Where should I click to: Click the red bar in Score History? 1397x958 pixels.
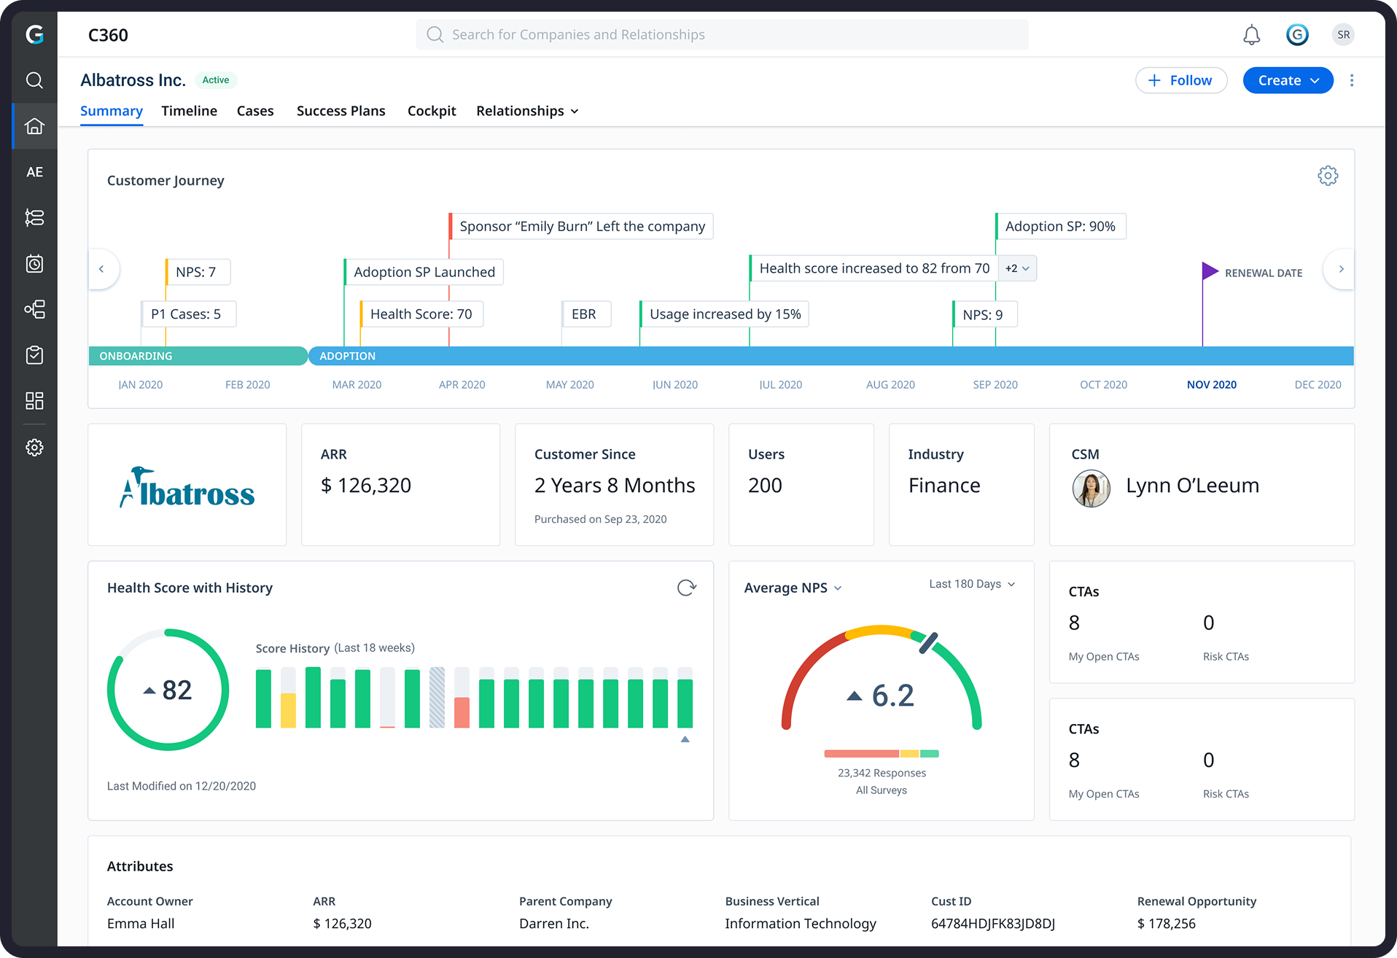tap(462, 712)
